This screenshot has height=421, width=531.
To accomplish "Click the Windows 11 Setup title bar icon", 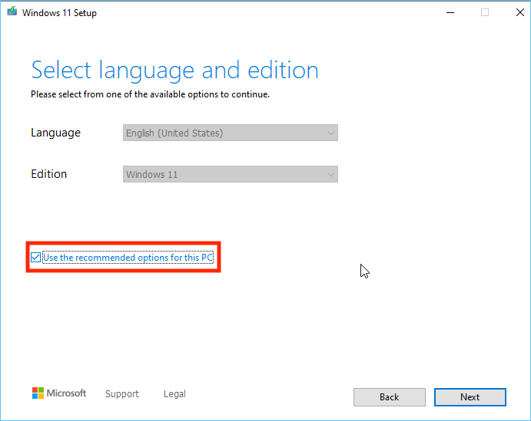I will coord(11,12).
